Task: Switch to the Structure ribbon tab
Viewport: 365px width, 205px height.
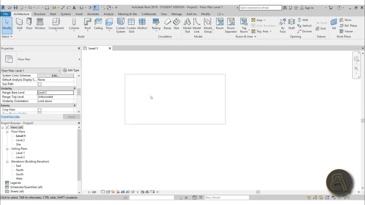Action: (39, 14)
